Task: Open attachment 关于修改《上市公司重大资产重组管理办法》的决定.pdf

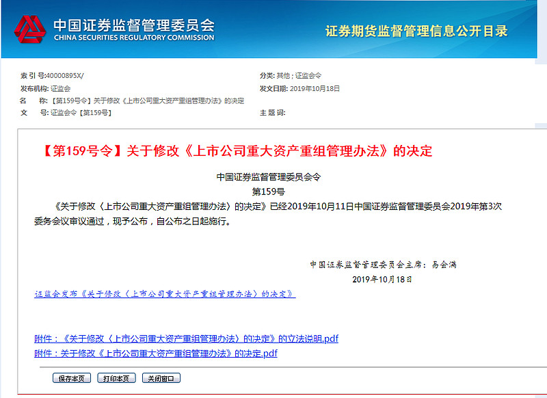Action: [x=156, y=354]
